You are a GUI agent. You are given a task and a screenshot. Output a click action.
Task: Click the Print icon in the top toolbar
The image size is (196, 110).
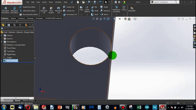(x=95, y=2)
